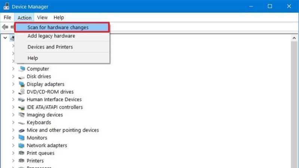Select Add legacy hardware menu entry

(x=51, y=36)
